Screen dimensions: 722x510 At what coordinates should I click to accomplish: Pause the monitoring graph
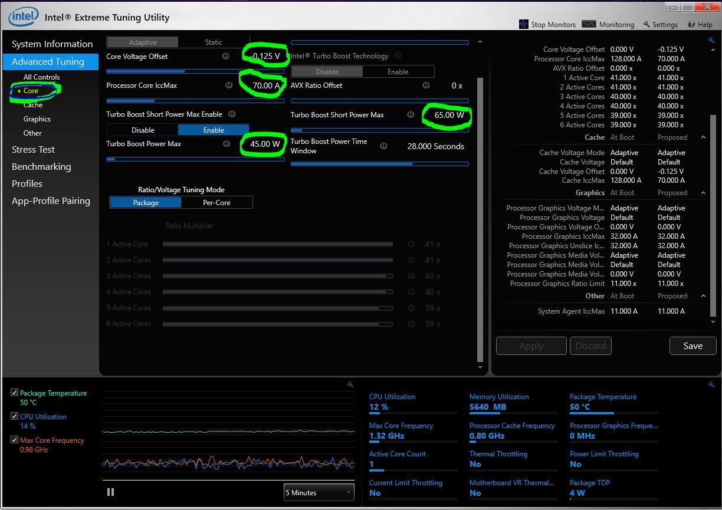[x=110, y=492]
